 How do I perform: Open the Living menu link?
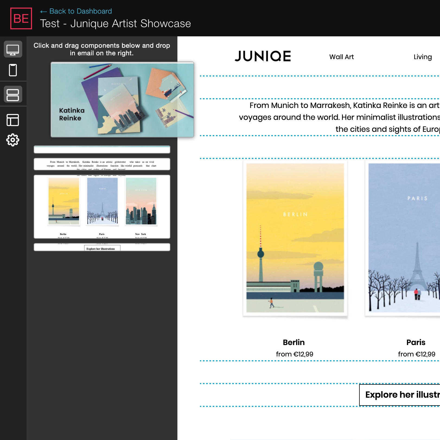coord(423,57)
